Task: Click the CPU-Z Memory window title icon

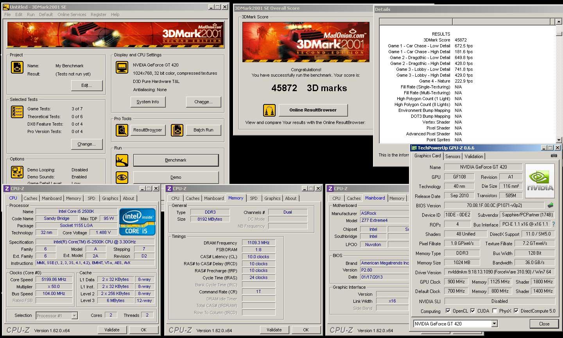Action: (x=169, y=189)
